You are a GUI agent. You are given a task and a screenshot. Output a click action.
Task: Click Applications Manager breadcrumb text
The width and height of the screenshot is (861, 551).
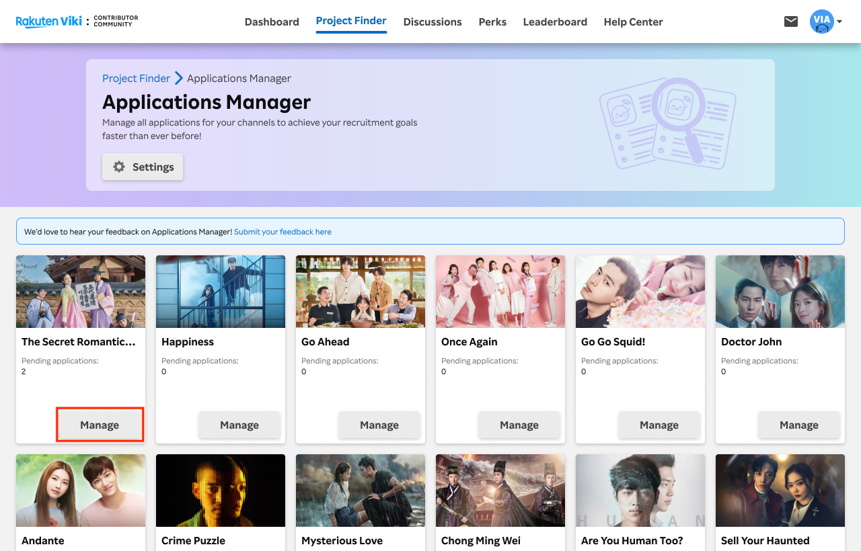(239, 78)
